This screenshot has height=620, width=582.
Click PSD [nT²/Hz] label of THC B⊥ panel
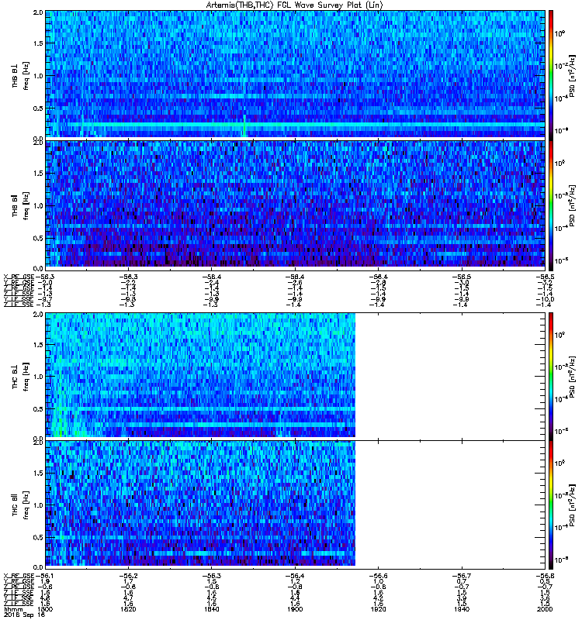pos(572,376)
